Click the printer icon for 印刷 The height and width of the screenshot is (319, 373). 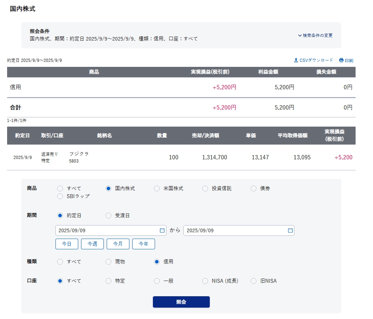point(341,60)
